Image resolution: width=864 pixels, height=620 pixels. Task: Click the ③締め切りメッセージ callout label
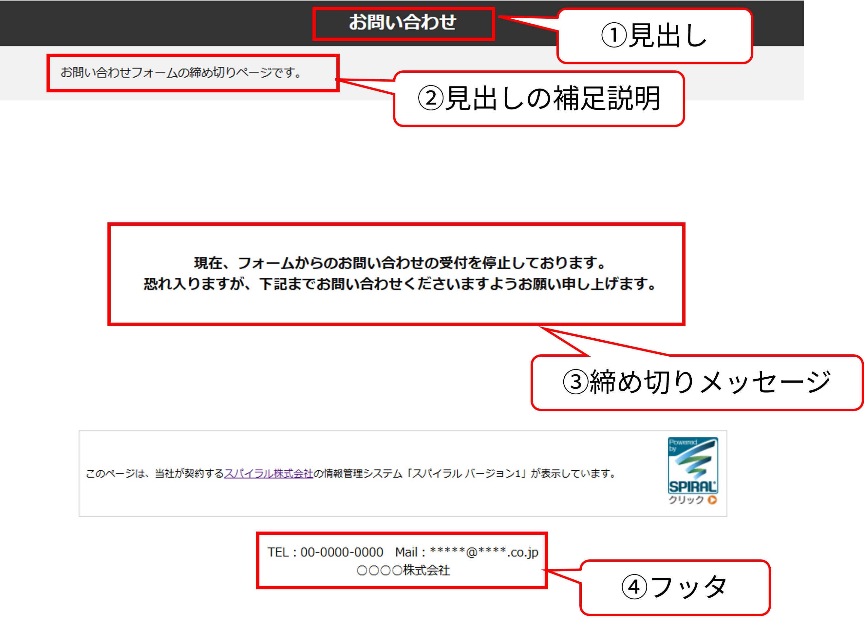tap(696, 382)
